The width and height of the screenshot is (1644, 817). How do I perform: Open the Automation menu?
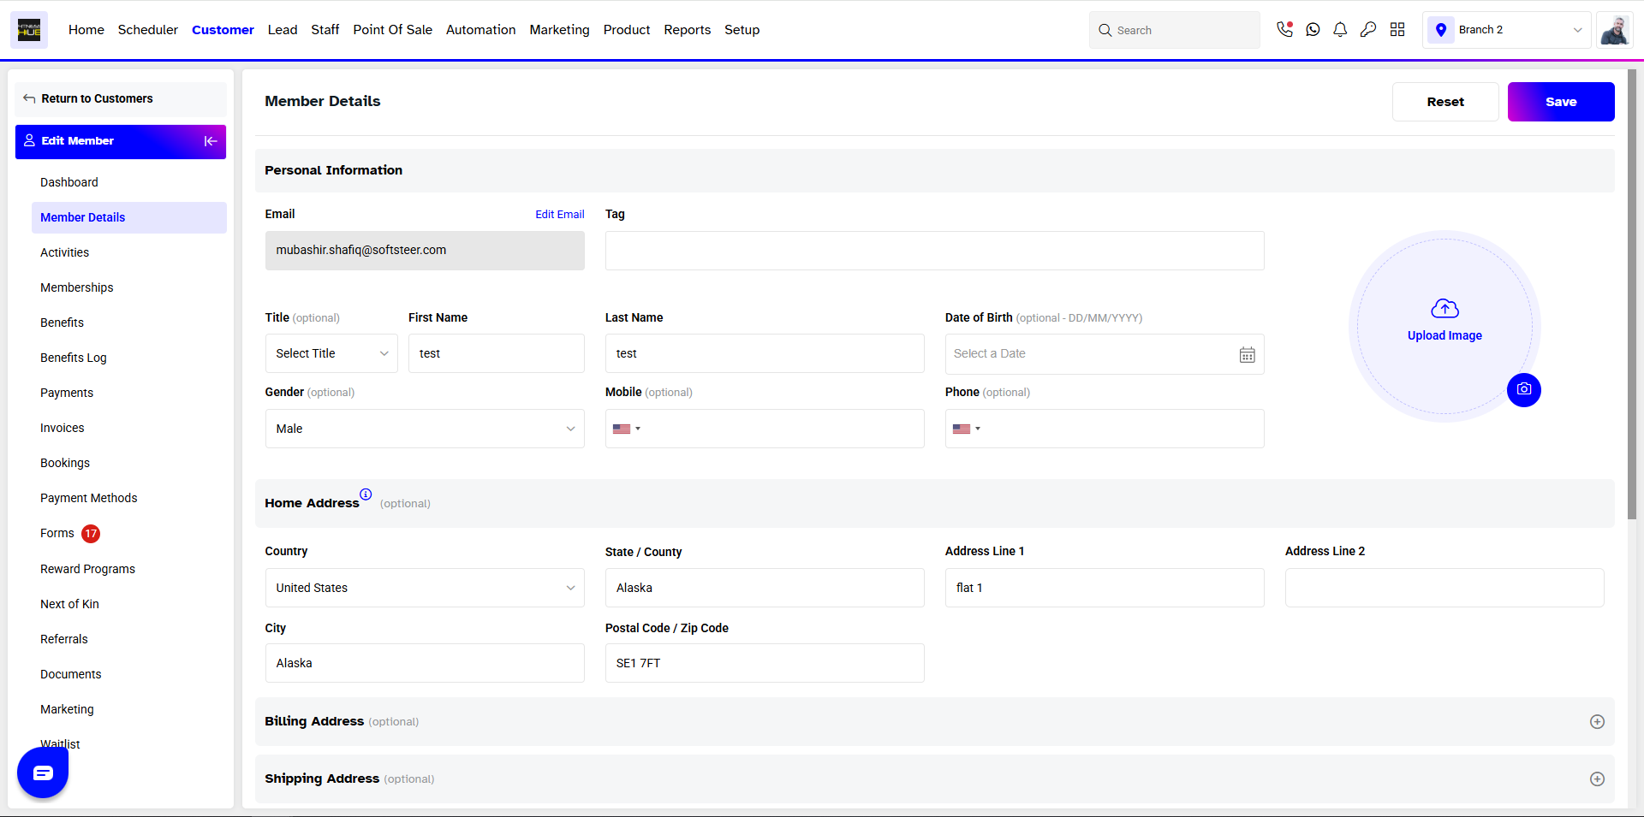coord(481,30)
